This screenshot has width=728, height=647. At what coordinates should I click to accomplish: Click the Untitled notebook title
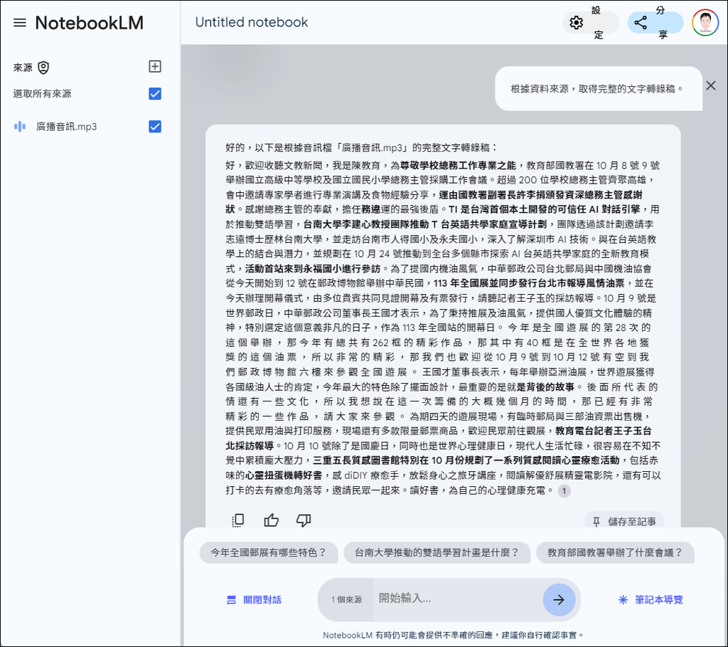tap(252, 22)
